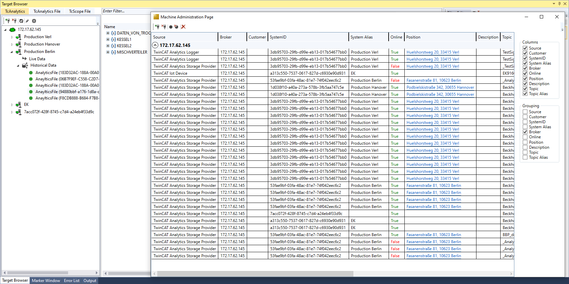Click add connection plug icon in Machine Administration toolbar
The image size is (569, 284).
[157, 27]
